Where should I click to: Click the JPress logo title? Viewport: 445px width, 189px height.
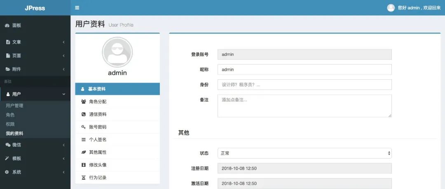point(35,8)
